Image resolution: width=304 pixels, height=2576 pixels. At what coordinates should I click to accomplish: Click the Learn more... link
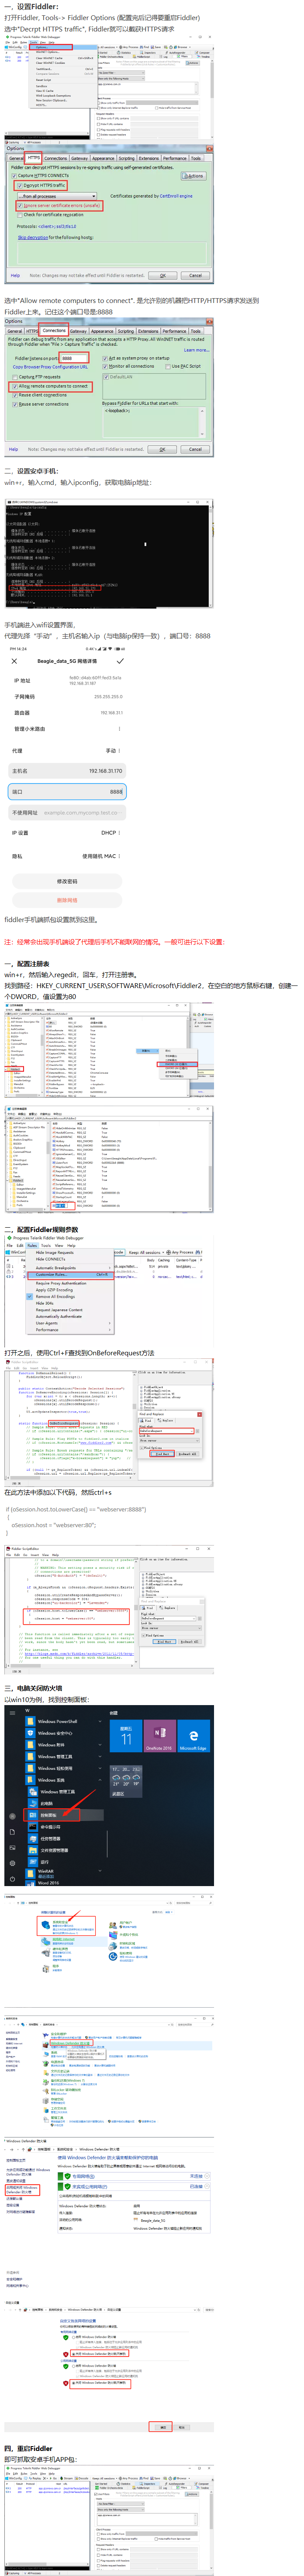click(x=196, y=350)
